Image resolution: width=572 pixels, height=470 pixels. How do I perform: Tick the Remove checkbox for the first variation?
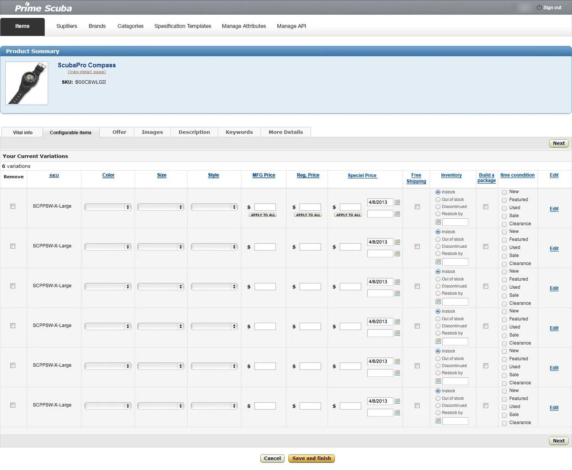coord(13,206)
